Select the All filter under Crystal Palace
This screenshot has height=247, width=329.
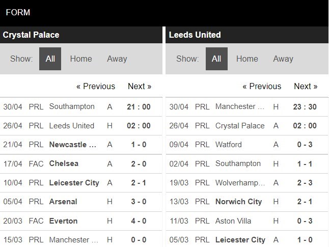click(x=50, y=59)
